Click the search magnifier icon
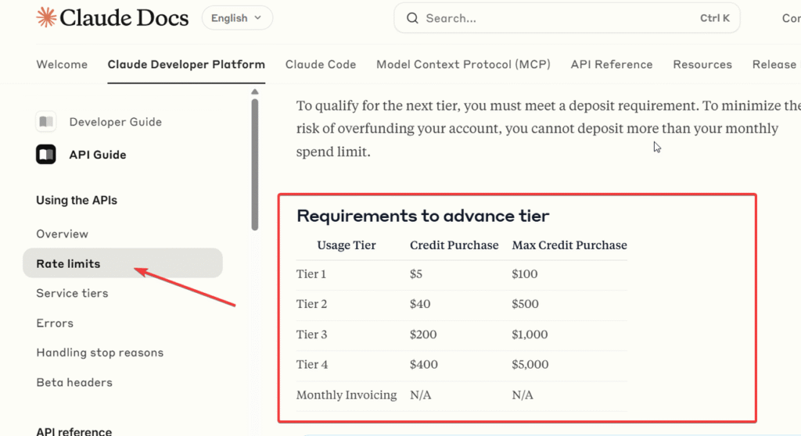Screen dimensions: 801x436 click(x=412, y=18)
